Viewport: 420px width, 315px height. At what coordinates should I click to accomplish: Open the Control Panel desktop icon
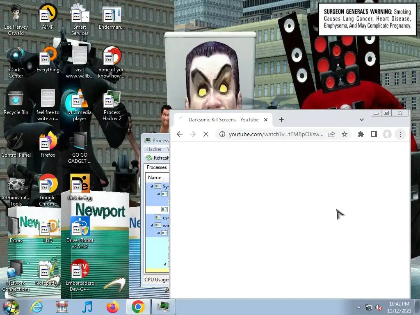(x=16, y=145)
